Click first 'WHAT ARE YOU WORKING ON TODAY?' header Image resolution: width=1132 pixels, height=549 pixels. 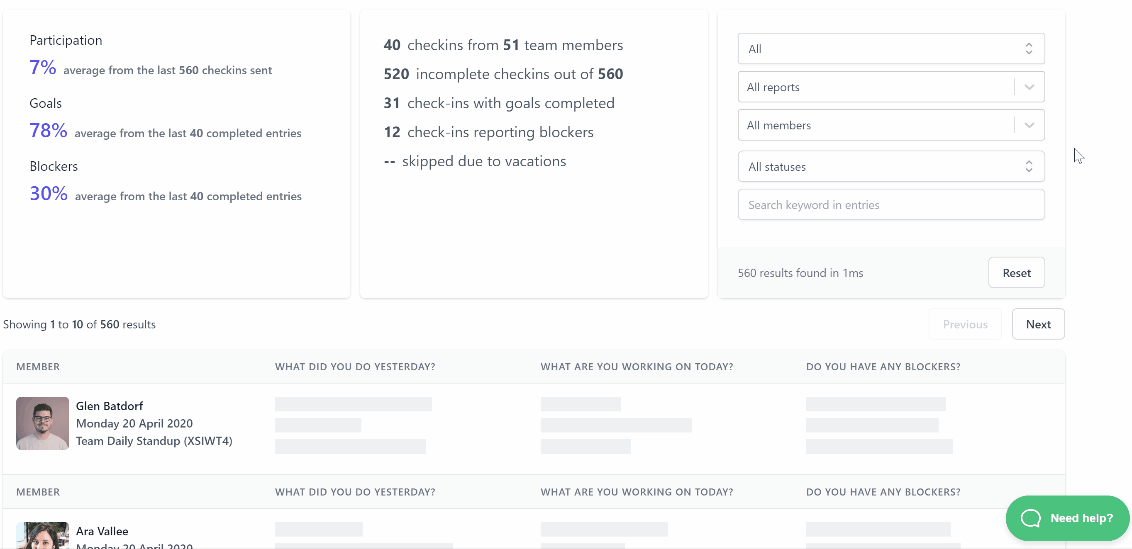tap(637, 367)
